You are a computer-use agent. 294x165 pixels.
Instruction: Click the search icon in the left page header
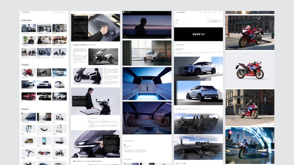point(67,12)
